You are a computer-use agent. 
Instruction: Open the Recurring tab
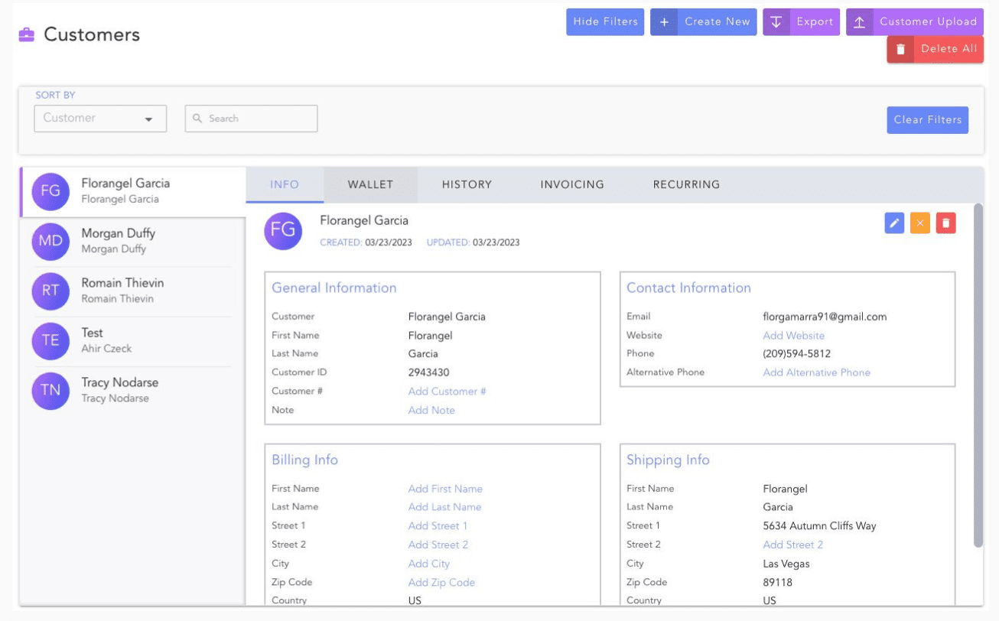(x=686, y=184)
